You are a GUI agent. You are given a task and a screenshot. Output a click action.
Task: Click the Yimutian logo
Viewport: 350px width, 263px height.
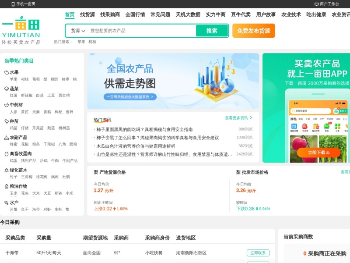point(21,30)
